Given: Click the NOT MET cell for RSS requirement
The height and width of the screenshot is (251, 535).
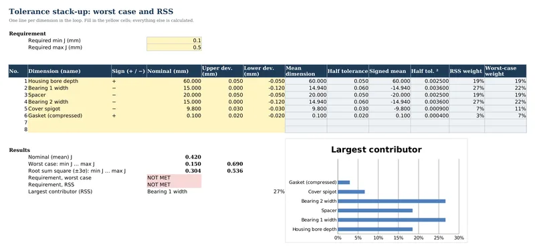Looking at the screenshot, I should tap(174, 185).
